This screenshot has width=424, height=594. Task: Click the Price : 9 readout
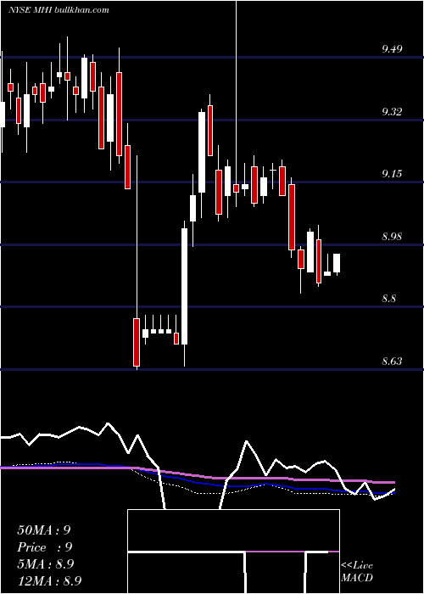[45, 547]
